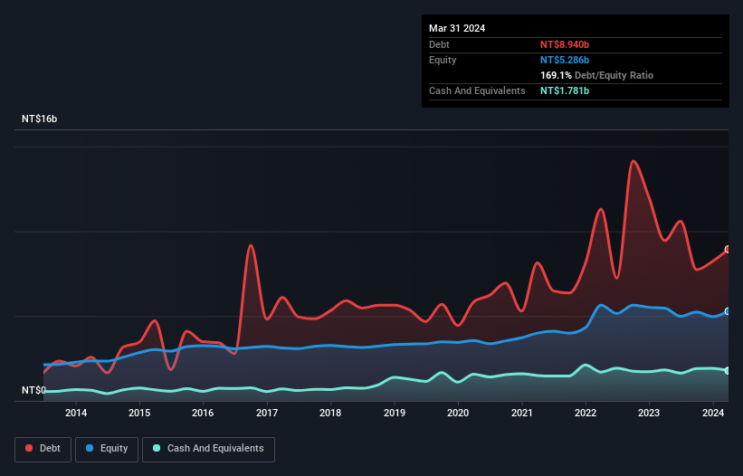Click the Debt label in the tooltip
743x476 pixels.
(x=439, y=44)
